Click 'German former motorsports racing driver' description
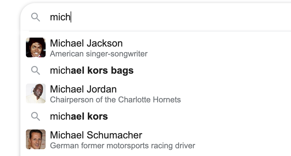Image resolution: width=291 pixels, height=156 pixels. point(122,146)
